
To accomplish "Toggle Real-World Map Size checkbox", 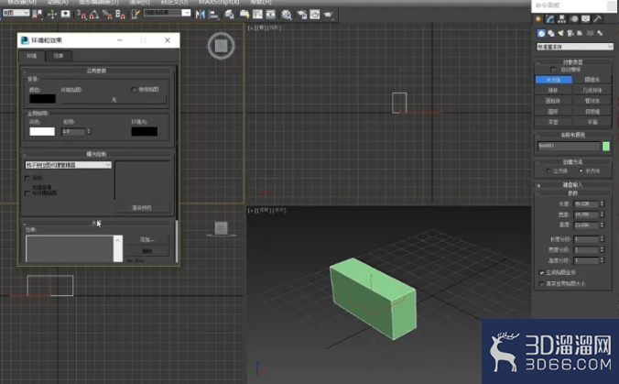I will point(542,284).
